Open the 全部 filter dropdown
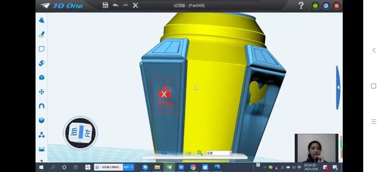The image size is (384, 172). coord(219,153)
